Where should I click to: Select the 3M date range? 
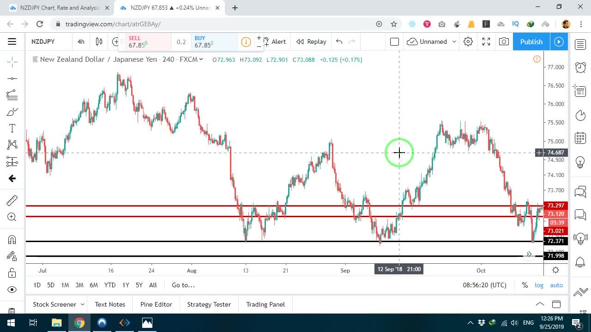[79, 285]
